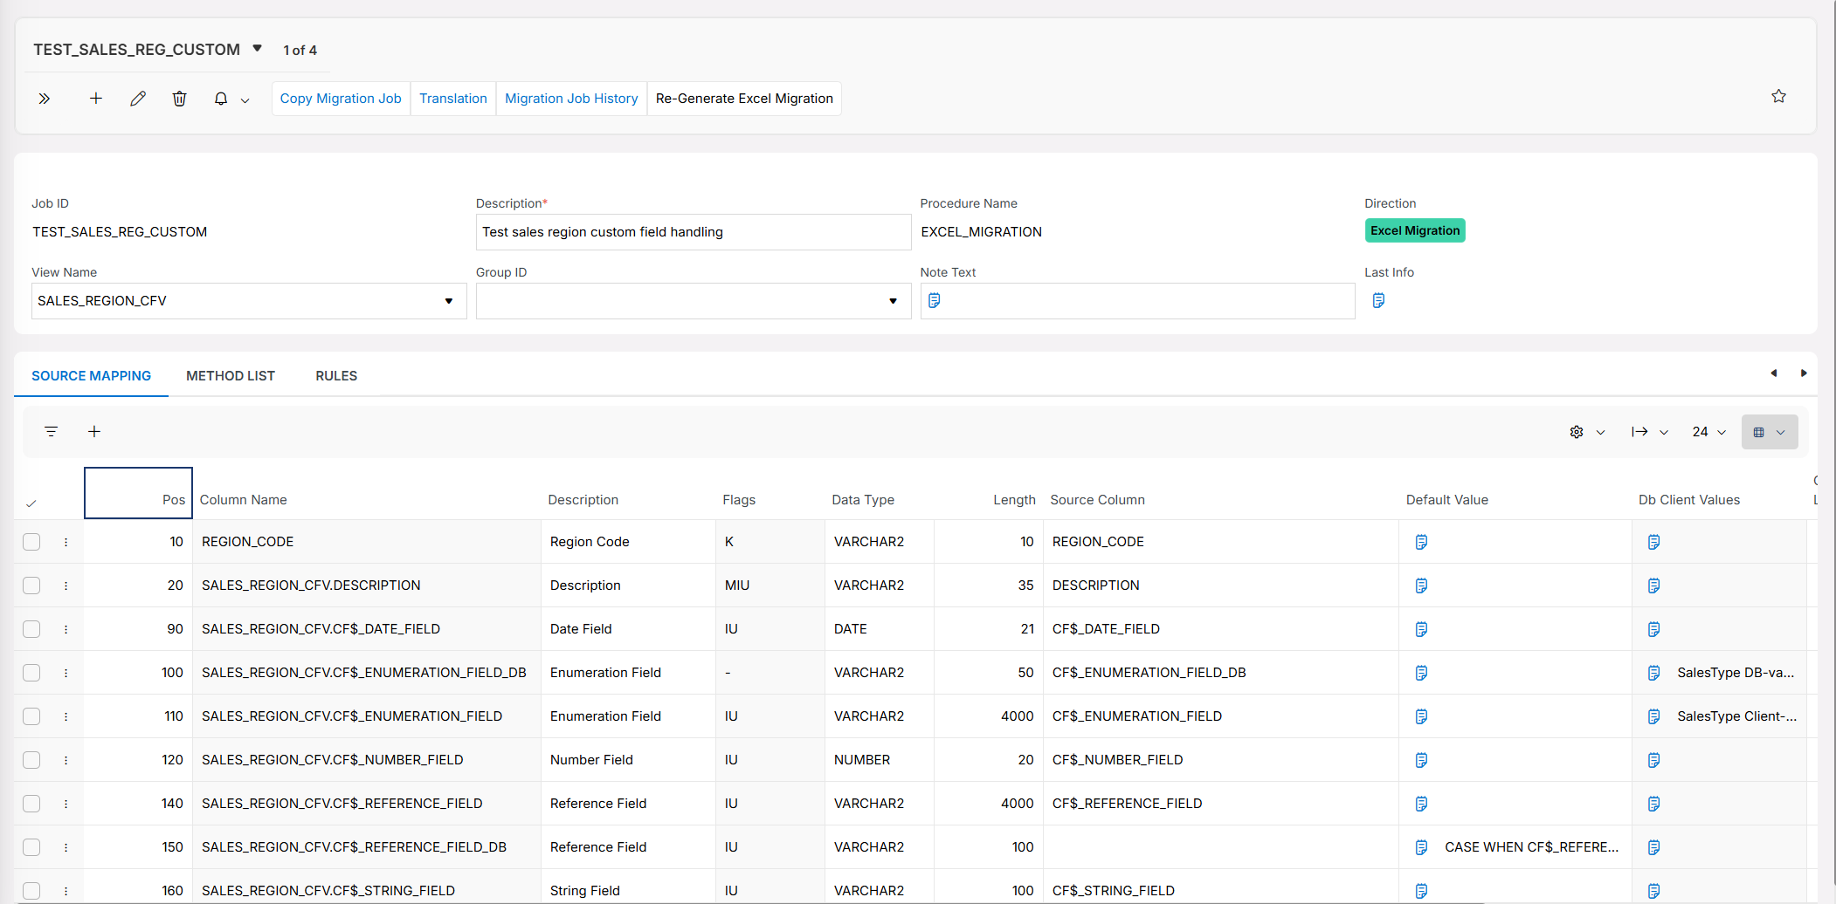1836x904 pixels.
Task: Switch to the RULES tab
Action: [336, 376]
